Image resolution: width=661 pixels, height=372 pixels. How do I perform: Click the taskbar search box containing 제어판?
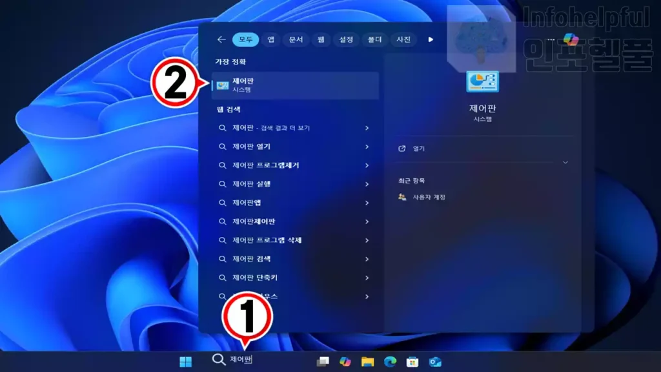pos(258,360)
